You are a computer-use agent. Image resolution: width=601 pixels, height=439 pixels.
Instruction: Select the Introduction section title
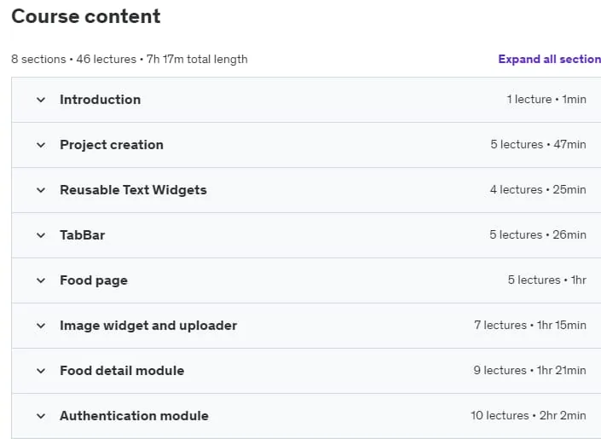101,100
